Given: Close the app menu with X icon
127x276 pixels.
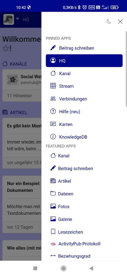Looking at the screenshot, I should (120, 21).
